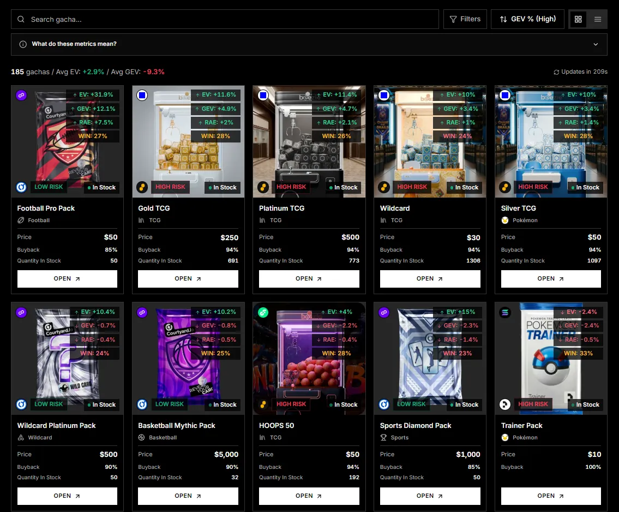Click the GEV -2.3% label on Sports Diamond Pack
Viewport: 619px width, 512px height.
point(458,326)
